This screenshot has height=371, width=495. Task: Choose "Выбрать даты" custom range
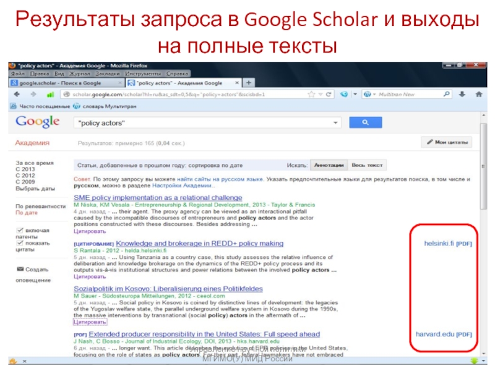(x=35, y=189)
